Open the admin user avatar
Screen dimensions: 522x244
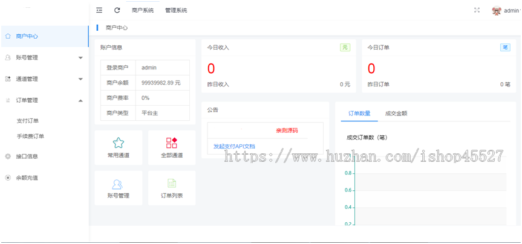[497, 11]
